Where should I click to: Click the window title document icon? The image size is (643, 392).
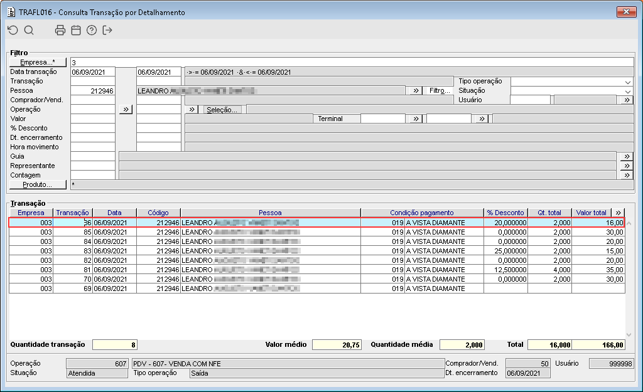tap(11, 12)
